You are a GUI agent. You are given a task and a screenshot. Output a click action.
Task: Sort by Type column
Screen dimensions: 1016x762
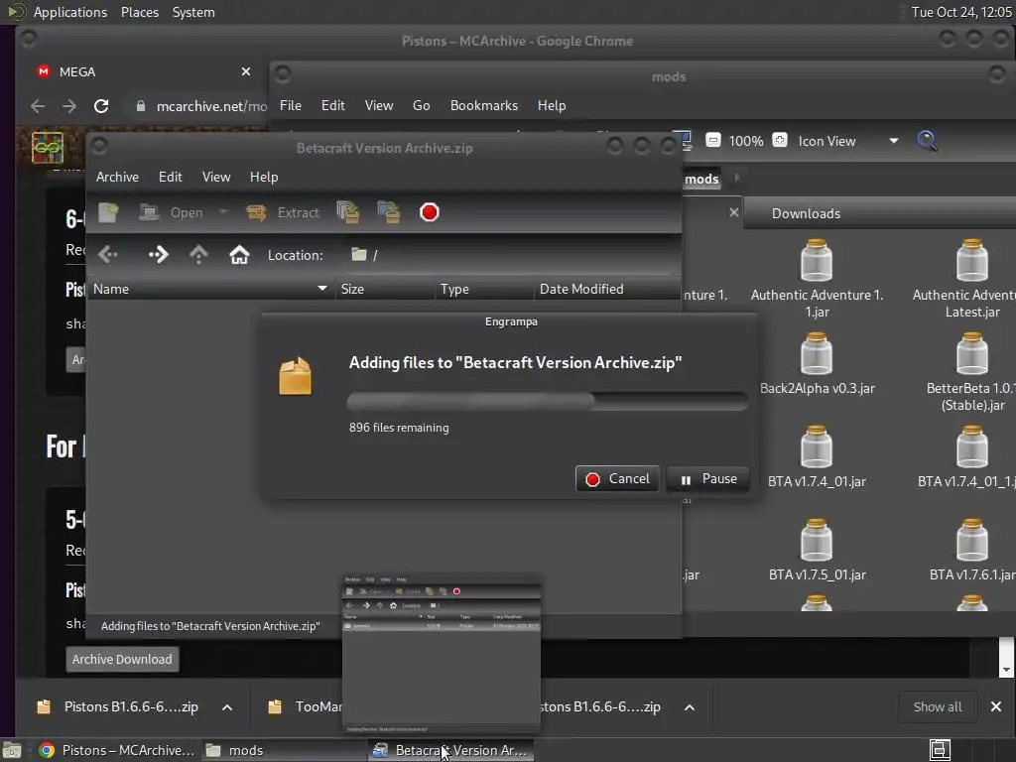[x=484, y=289]
